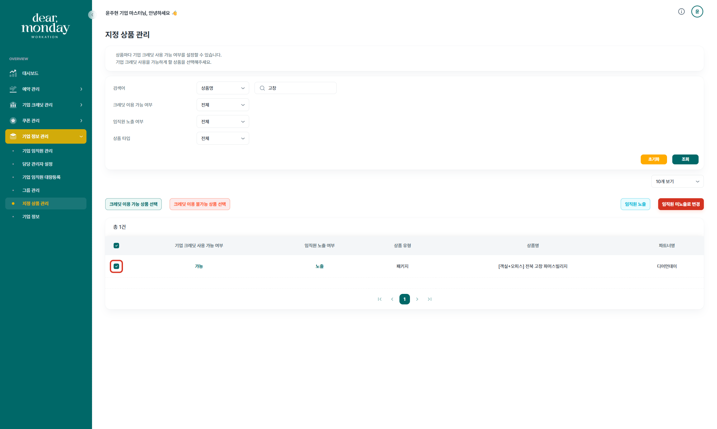Viewport: 717px width, 429px height.
Task: Open the user profile avatar menu
Action: (x=697, y=12)
